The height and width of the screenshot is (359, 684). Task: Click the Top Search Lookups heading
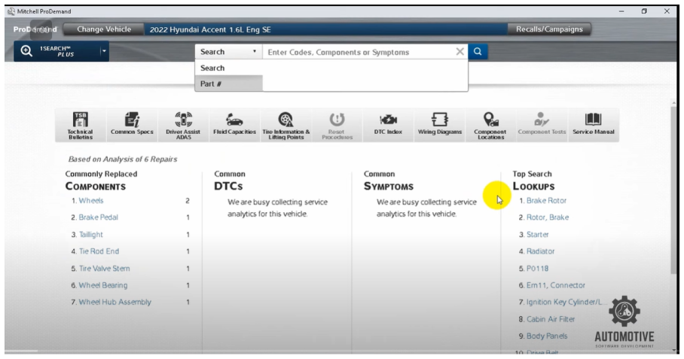pyautogui.click(x=533, y=180)
